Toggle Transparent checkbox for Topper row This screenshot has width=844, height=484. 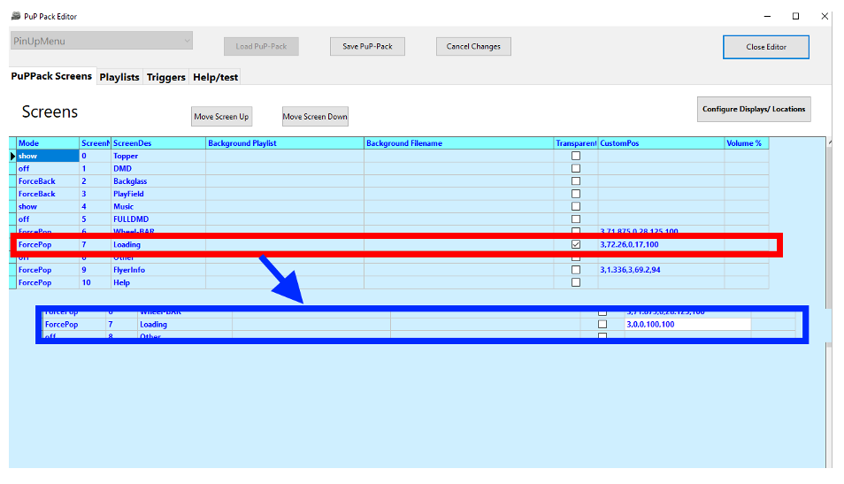(576, 156)
